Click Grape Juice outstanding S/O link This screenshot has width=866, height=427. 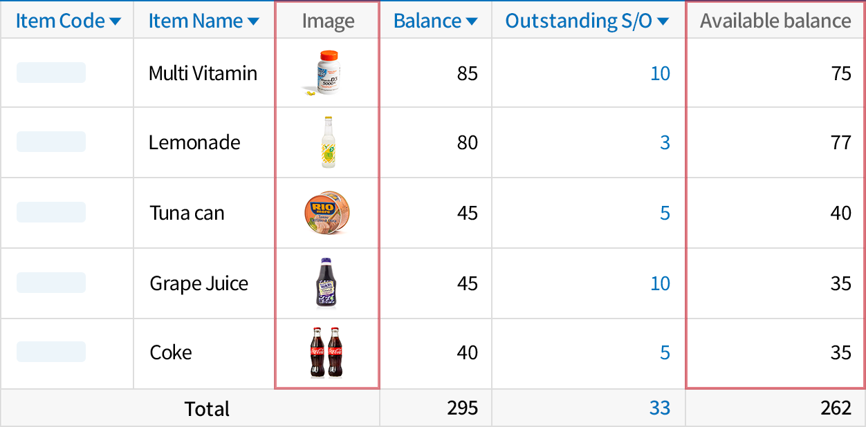660,283
